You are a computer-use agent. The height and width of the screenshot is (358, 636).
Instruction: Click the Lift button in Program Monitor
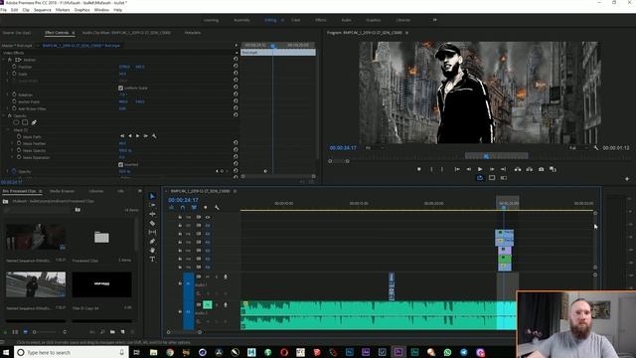(518, 169)
